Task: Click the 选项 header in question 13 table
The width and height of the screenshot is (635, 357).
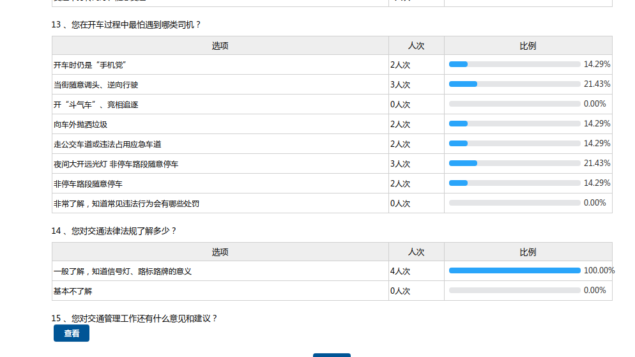Action: pos(220,46)
